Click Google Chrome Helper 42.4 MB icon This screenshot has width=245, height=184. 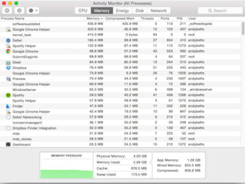click(x=8, y=112)
